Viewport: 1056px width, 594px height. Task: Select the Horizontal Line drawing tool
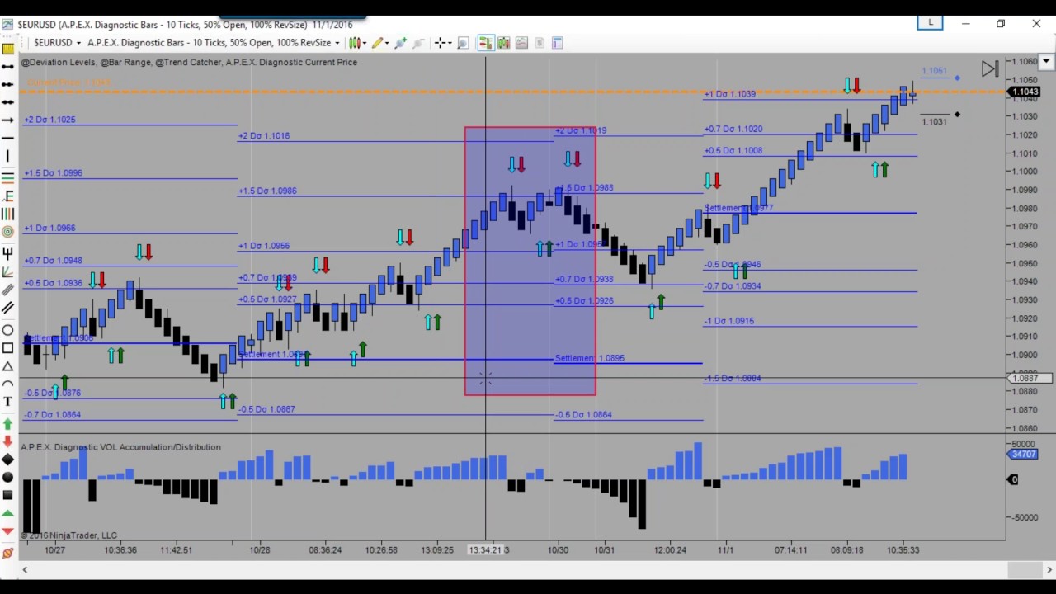tap(7, 138)
